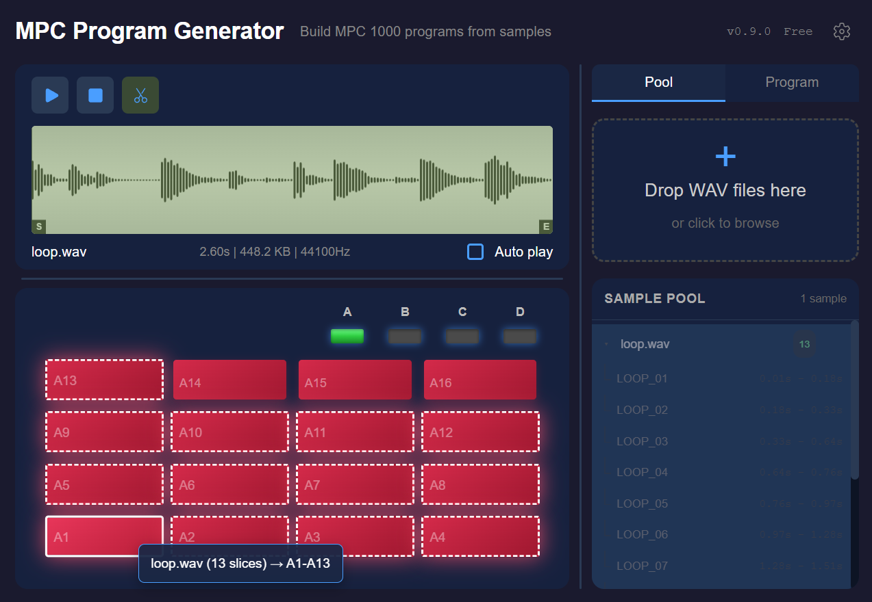
Task: Select loop.wav in the sample pool
Action: click(x=644, y=344)
